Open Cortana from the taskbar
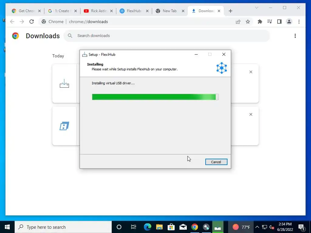 pos(119,227)
